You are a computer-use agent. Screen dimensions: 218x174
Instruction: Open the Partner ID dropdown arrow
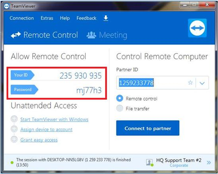202,83
